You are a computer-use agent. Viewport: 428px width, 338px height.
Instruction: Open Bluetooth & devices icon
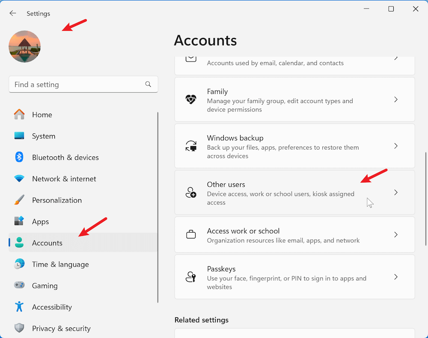tap(19, 157)
